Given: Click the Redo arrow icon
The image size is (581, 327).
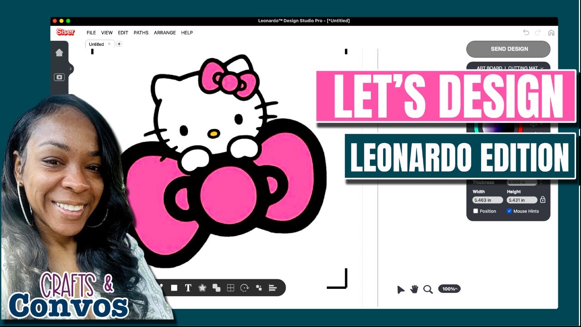Looking at the screenshot, I should coord(538,32).
